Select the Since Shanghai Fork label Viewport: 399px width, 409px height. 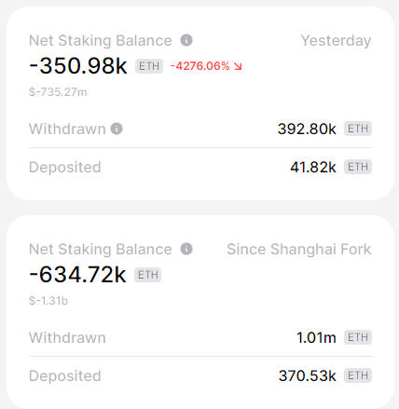pyautogui.click(x=299, y=249)
